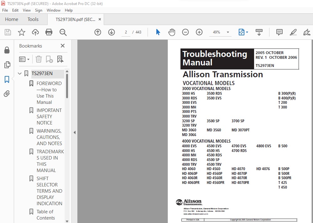Click the upload to cloud icon
The width and height of the screenshot is (313, 223).
tap(35, 32)
